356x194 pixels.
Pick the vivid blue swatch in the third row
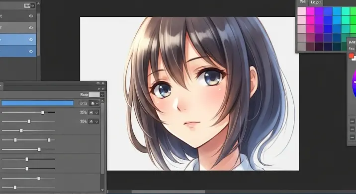(x=328, y=29)
